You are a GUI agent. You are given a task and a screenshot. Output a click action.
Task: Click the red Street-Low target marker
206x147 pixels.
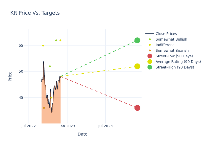coord(137,108)
